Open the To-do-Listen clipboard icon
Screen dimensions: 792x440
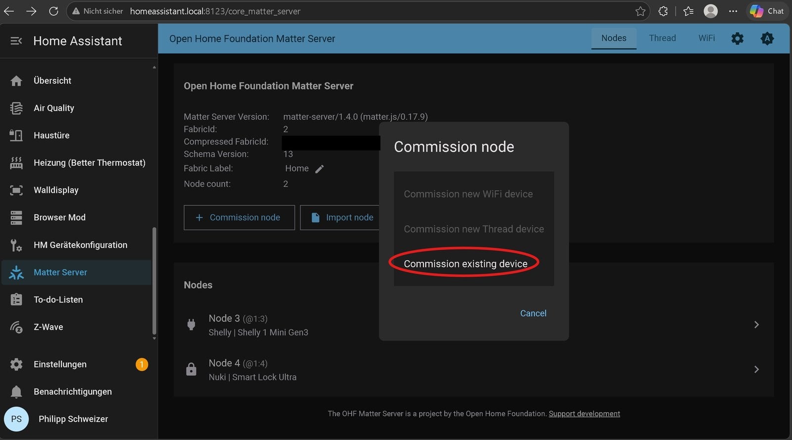(16, 299)
